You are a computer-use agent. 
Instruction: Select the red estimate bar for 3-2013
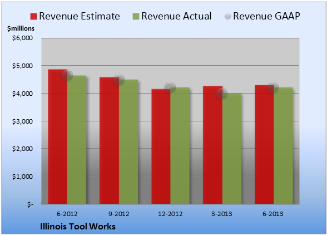[x=212, y=145]
